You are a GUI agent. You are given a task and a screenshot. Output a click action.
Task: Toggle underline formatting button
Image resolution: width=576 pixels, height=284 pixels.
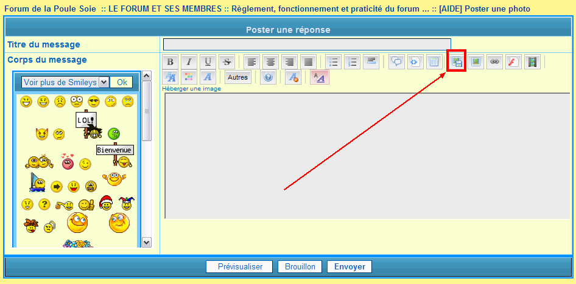click(x=208, y=61)
